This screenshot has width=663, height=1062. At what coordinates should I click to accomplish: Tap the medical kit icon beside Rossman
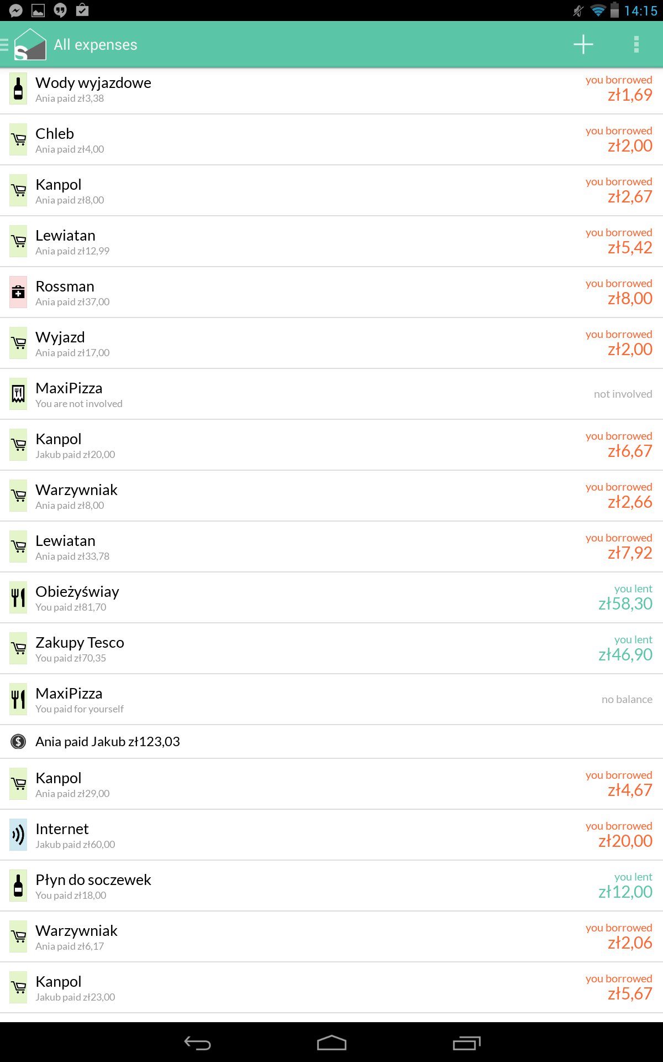click(x=18, y=293)
